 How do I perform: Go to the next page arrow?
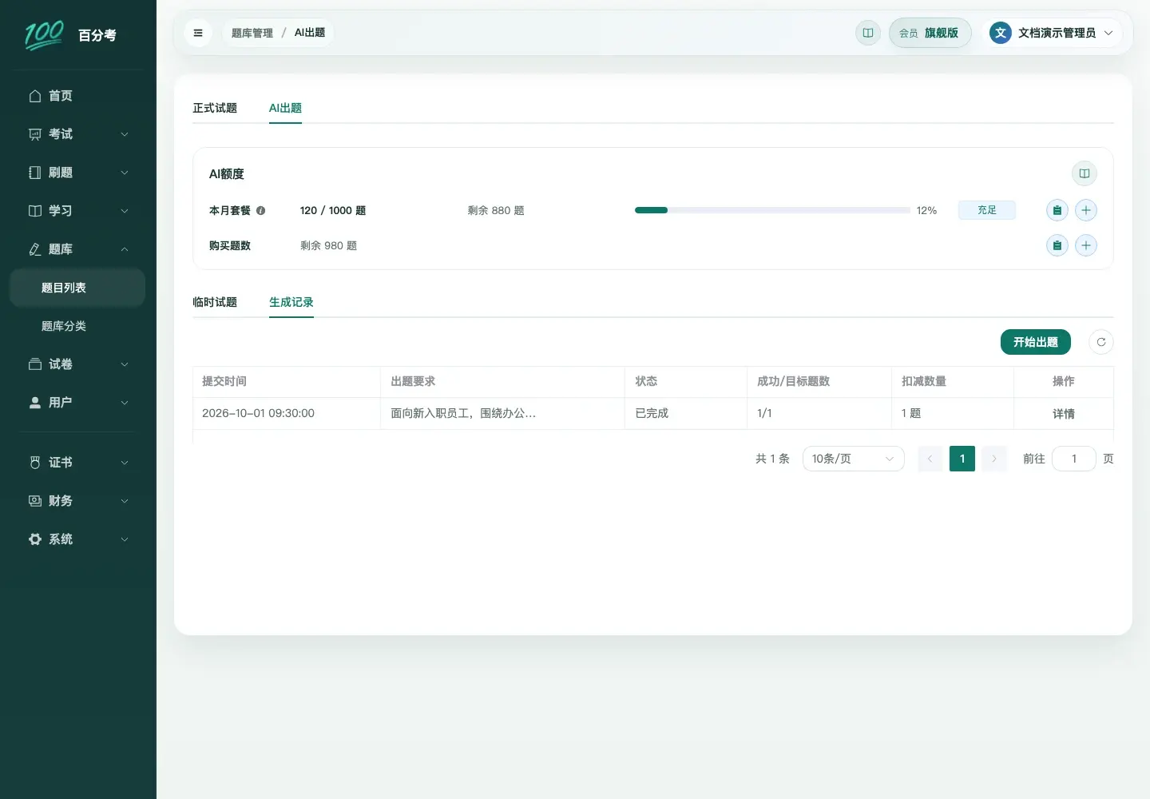994,459
